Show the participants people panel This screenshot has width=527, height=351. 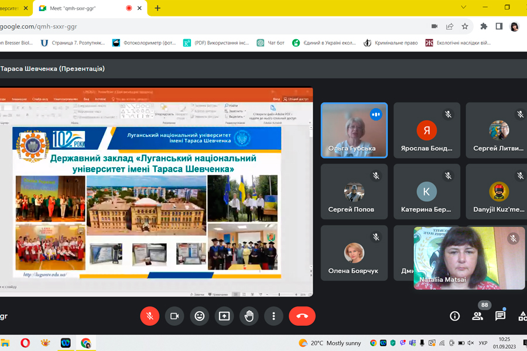477,316
